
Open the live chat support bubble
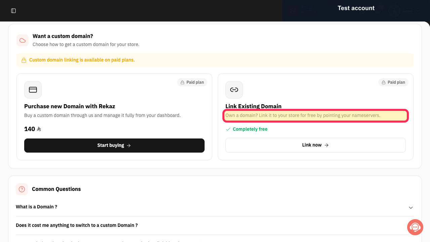pyautogui.click(x=415, y=227)
